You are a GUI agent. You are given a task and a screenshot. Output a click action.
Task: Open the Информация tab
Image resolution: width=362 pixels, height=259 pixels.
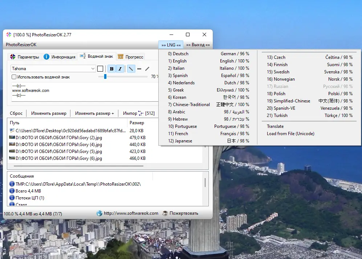pyautogui.click(x=60, y=57)
